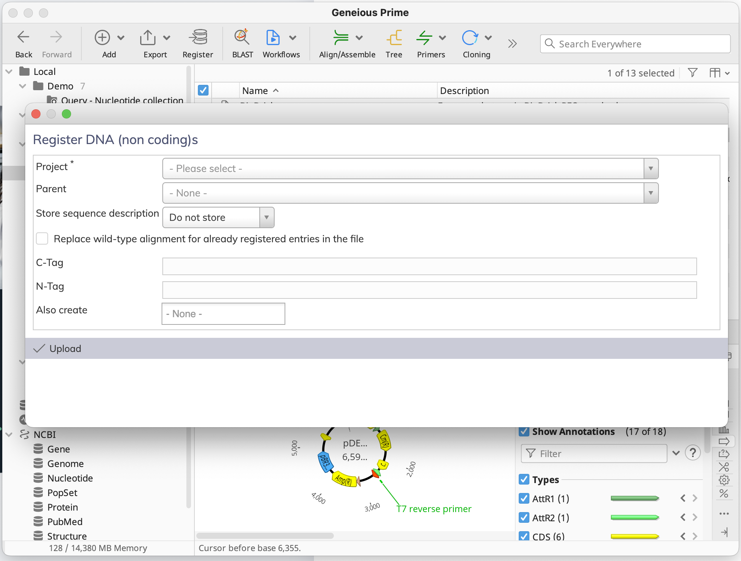
Task: Collapse the Demo folder
Action: [x=22, y=86]
